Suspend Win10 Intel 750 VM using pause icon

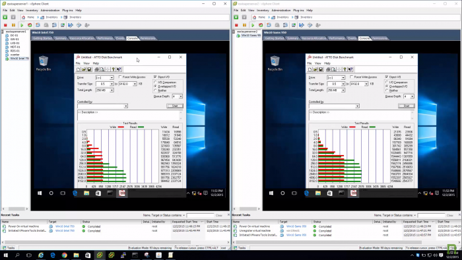14,25
